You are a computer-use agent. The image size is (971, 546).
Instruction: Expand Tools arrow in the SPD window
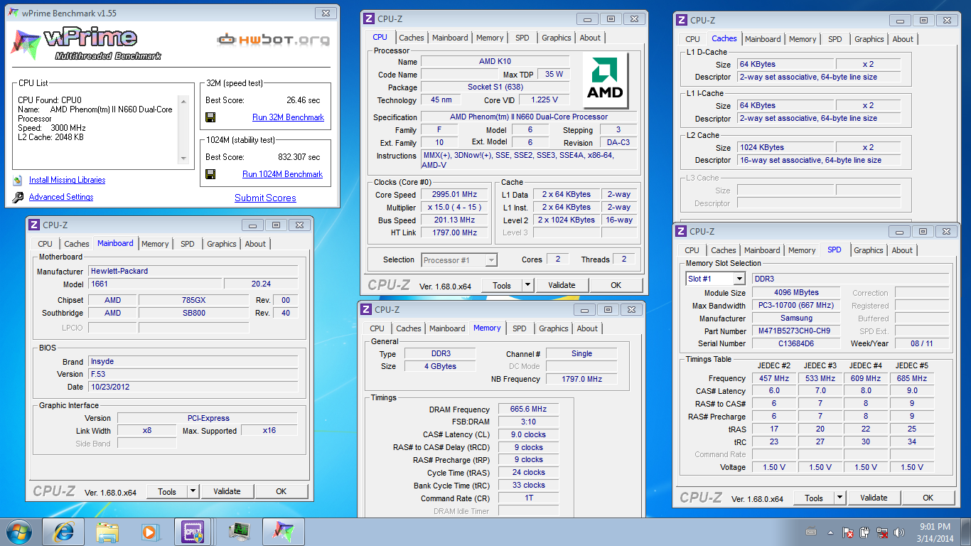pyautogui.click(x=839, y=498)
